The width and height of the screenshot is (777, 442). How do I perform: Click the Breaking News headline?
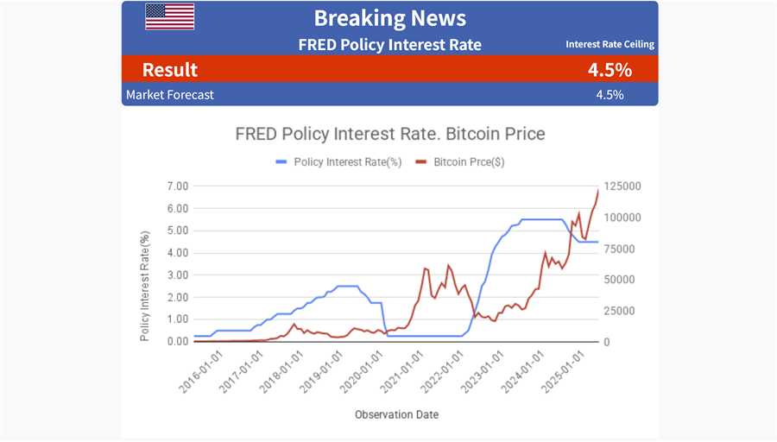389,17
